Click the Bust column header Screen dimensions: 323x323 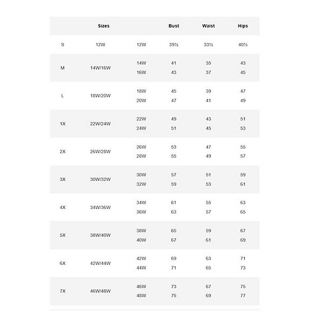(x=173, y=26)
